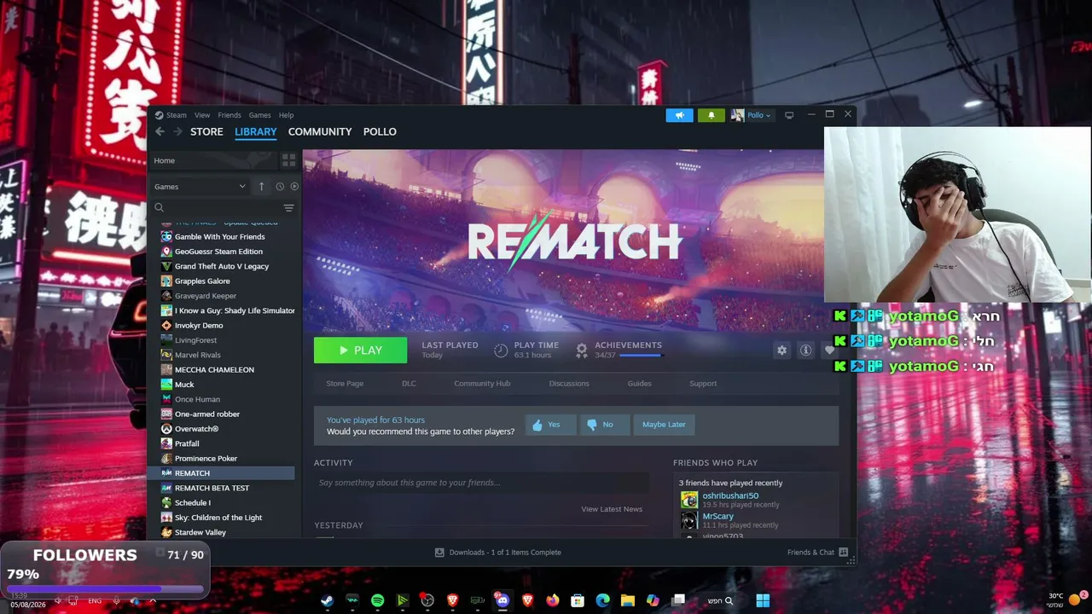The width and height of the screenshot is (1092, 614).
Task: Toggle sort by recent clock icon
Action: point(279,186)
